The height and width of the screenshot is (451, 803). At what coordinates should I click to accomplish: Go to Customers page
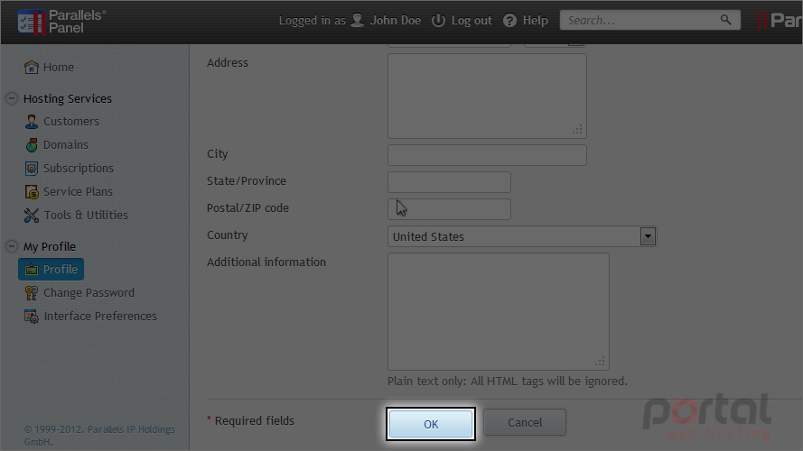click(71, 121)
